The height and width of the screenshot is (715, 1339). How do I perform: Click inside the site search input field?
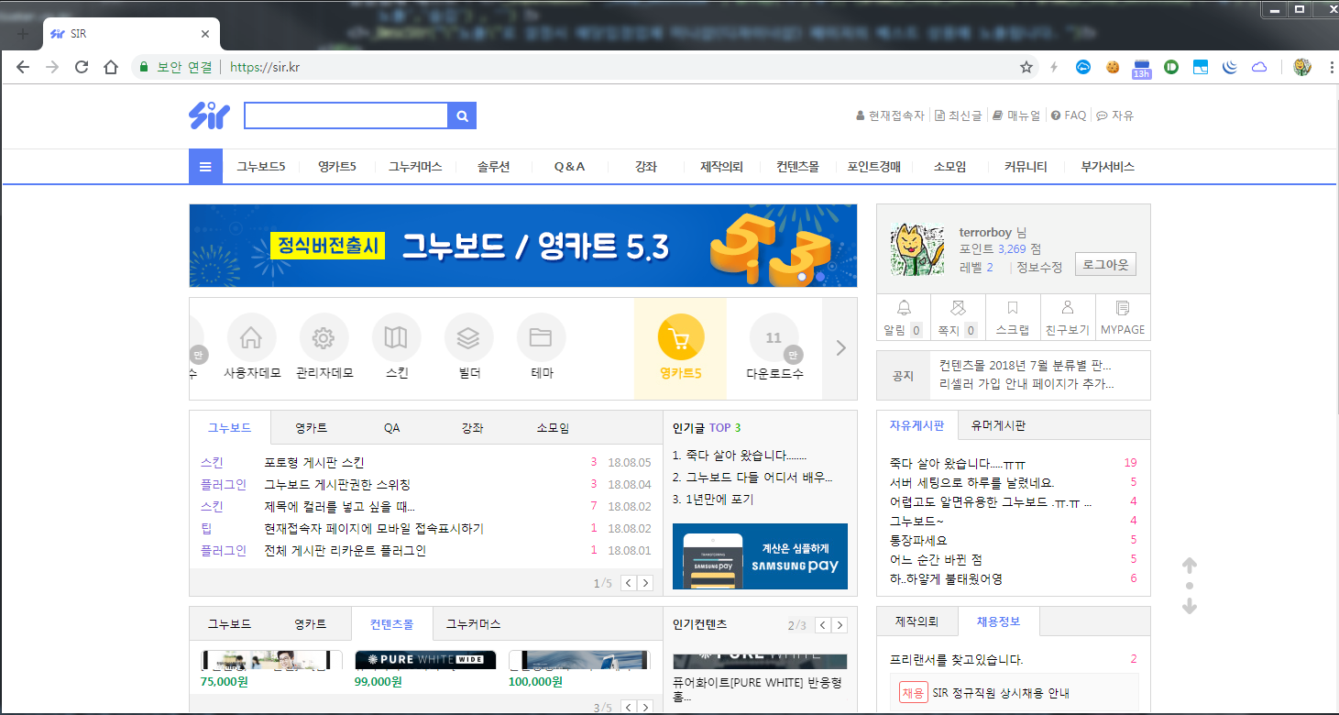coord(346,116)
